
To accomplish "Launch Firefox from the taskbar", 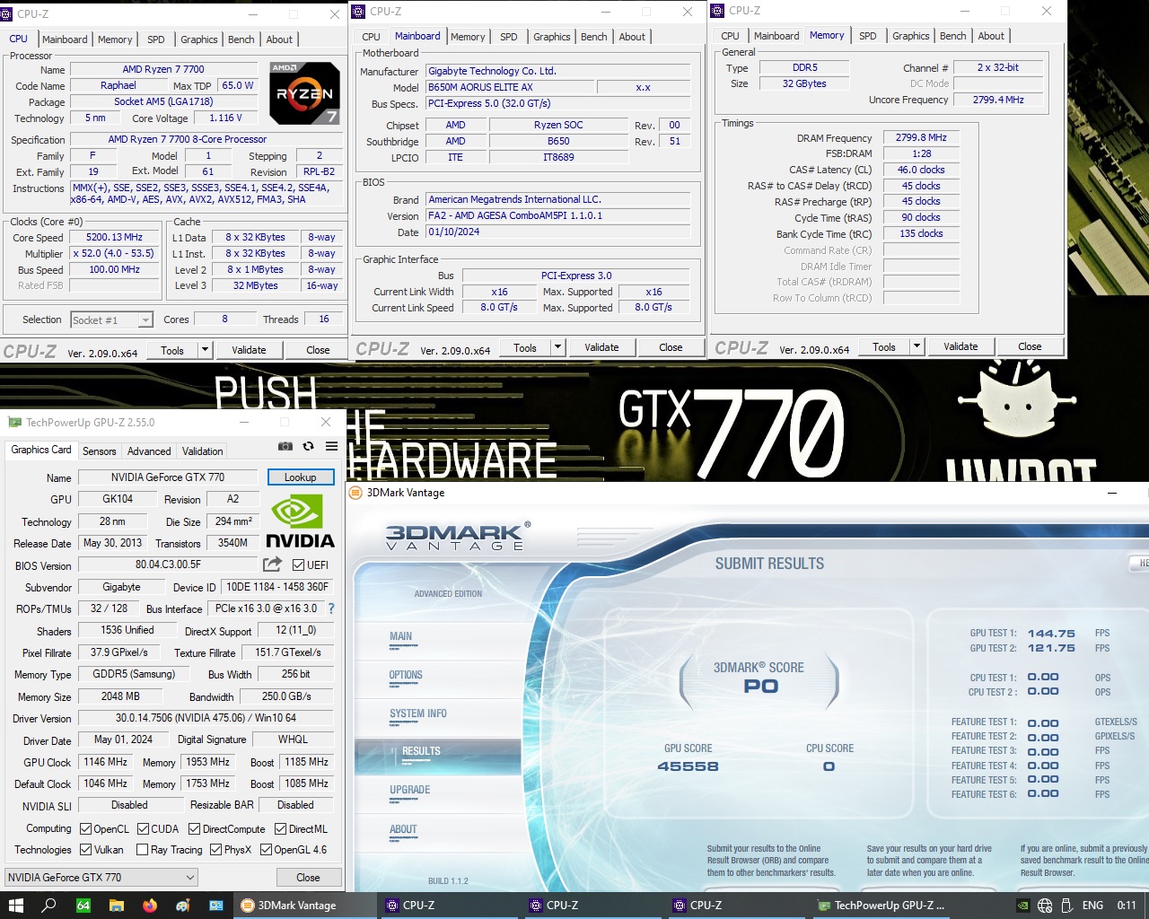I will click(x=150, y=906).
